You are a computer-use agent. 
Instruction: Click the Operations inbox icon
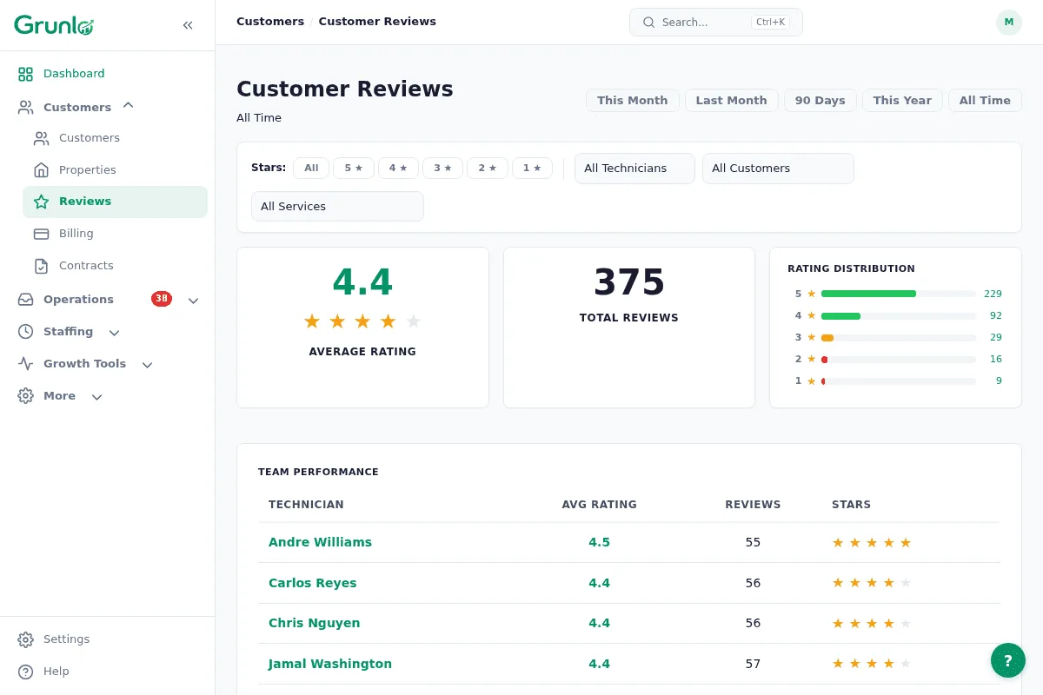[x=26, y=300]
